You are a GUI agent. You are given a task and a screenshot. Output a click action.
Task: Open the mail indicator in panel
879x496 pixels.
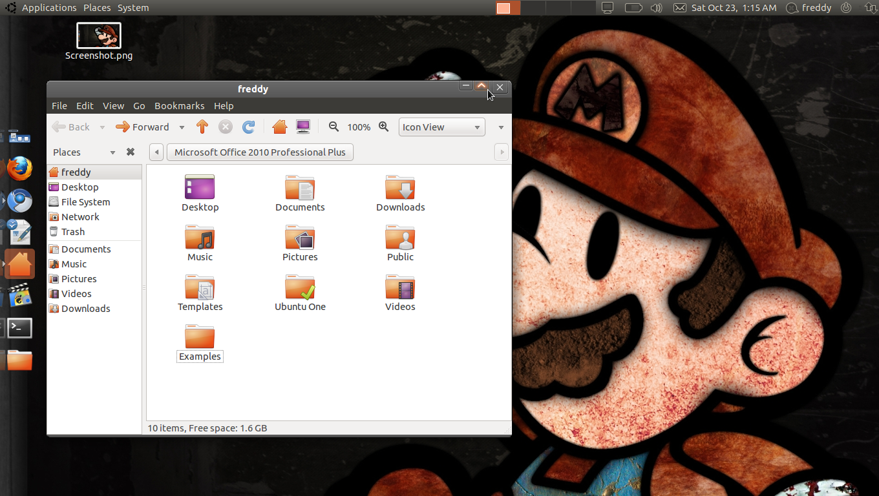click(x=680, y=8)
